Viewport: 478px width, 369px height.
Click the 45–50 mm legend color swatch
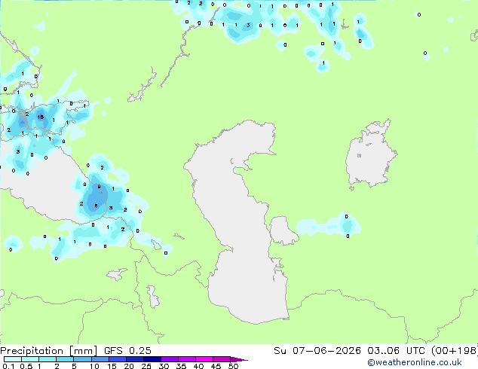222,359
